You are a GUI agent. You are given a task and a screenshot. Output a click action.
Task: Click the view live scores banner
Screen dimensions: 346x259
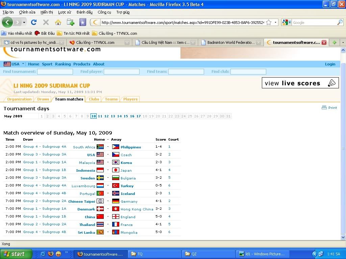300,83
